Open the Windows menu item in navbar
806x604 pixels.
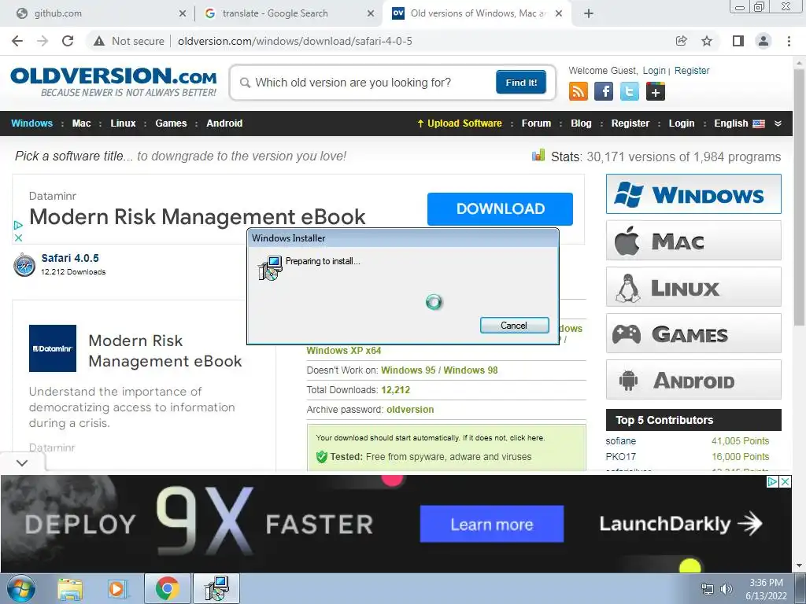click(31, 123)
